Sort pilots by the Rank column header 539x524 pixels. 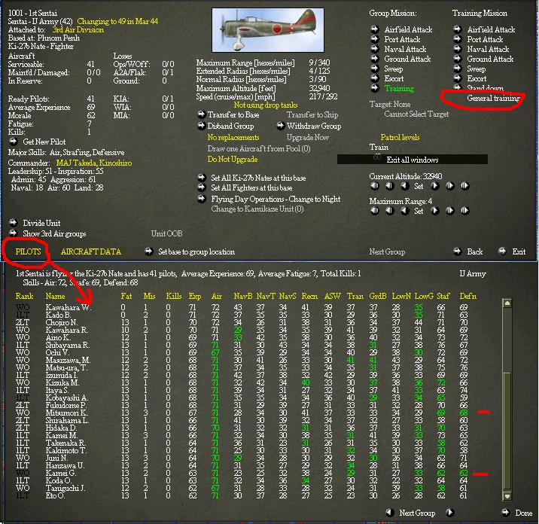[x=24, y=296]
